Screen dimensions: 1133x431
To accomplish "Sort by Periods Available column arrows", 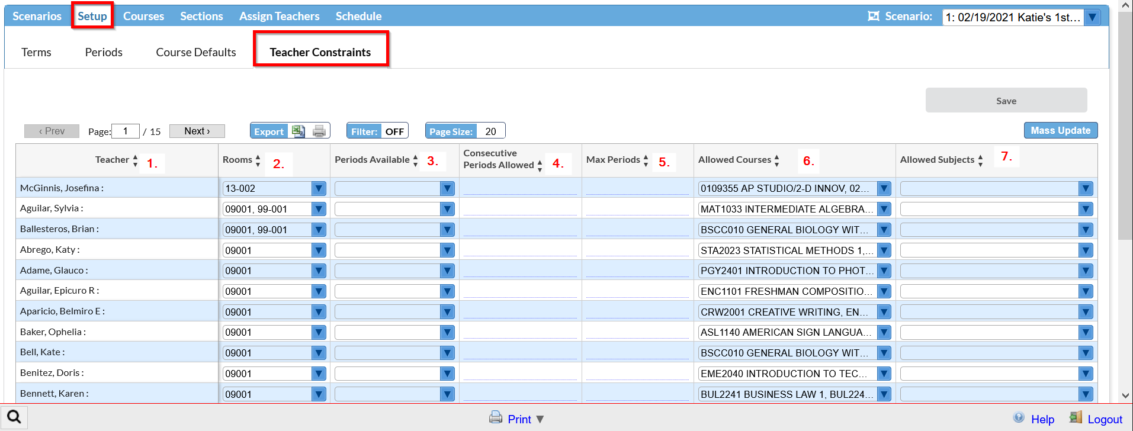I will [415, 160].
